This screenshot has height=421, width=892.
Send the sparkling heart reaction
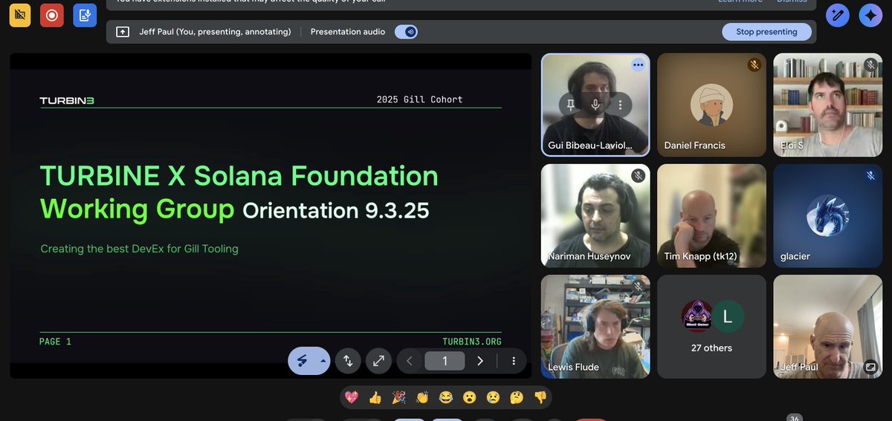click(352, 397)
